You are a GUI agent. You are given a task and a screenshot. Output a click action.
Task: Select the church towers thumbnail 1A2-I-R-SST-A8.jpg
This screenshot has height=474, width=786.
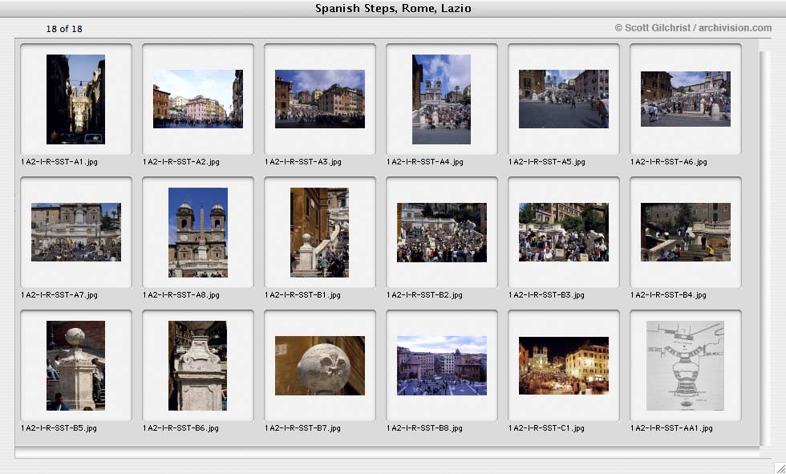click(x=198, y=233)
